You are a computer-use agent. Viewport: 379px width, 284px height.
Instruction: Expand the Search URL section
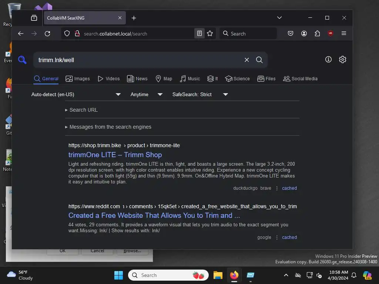(81, 110)
